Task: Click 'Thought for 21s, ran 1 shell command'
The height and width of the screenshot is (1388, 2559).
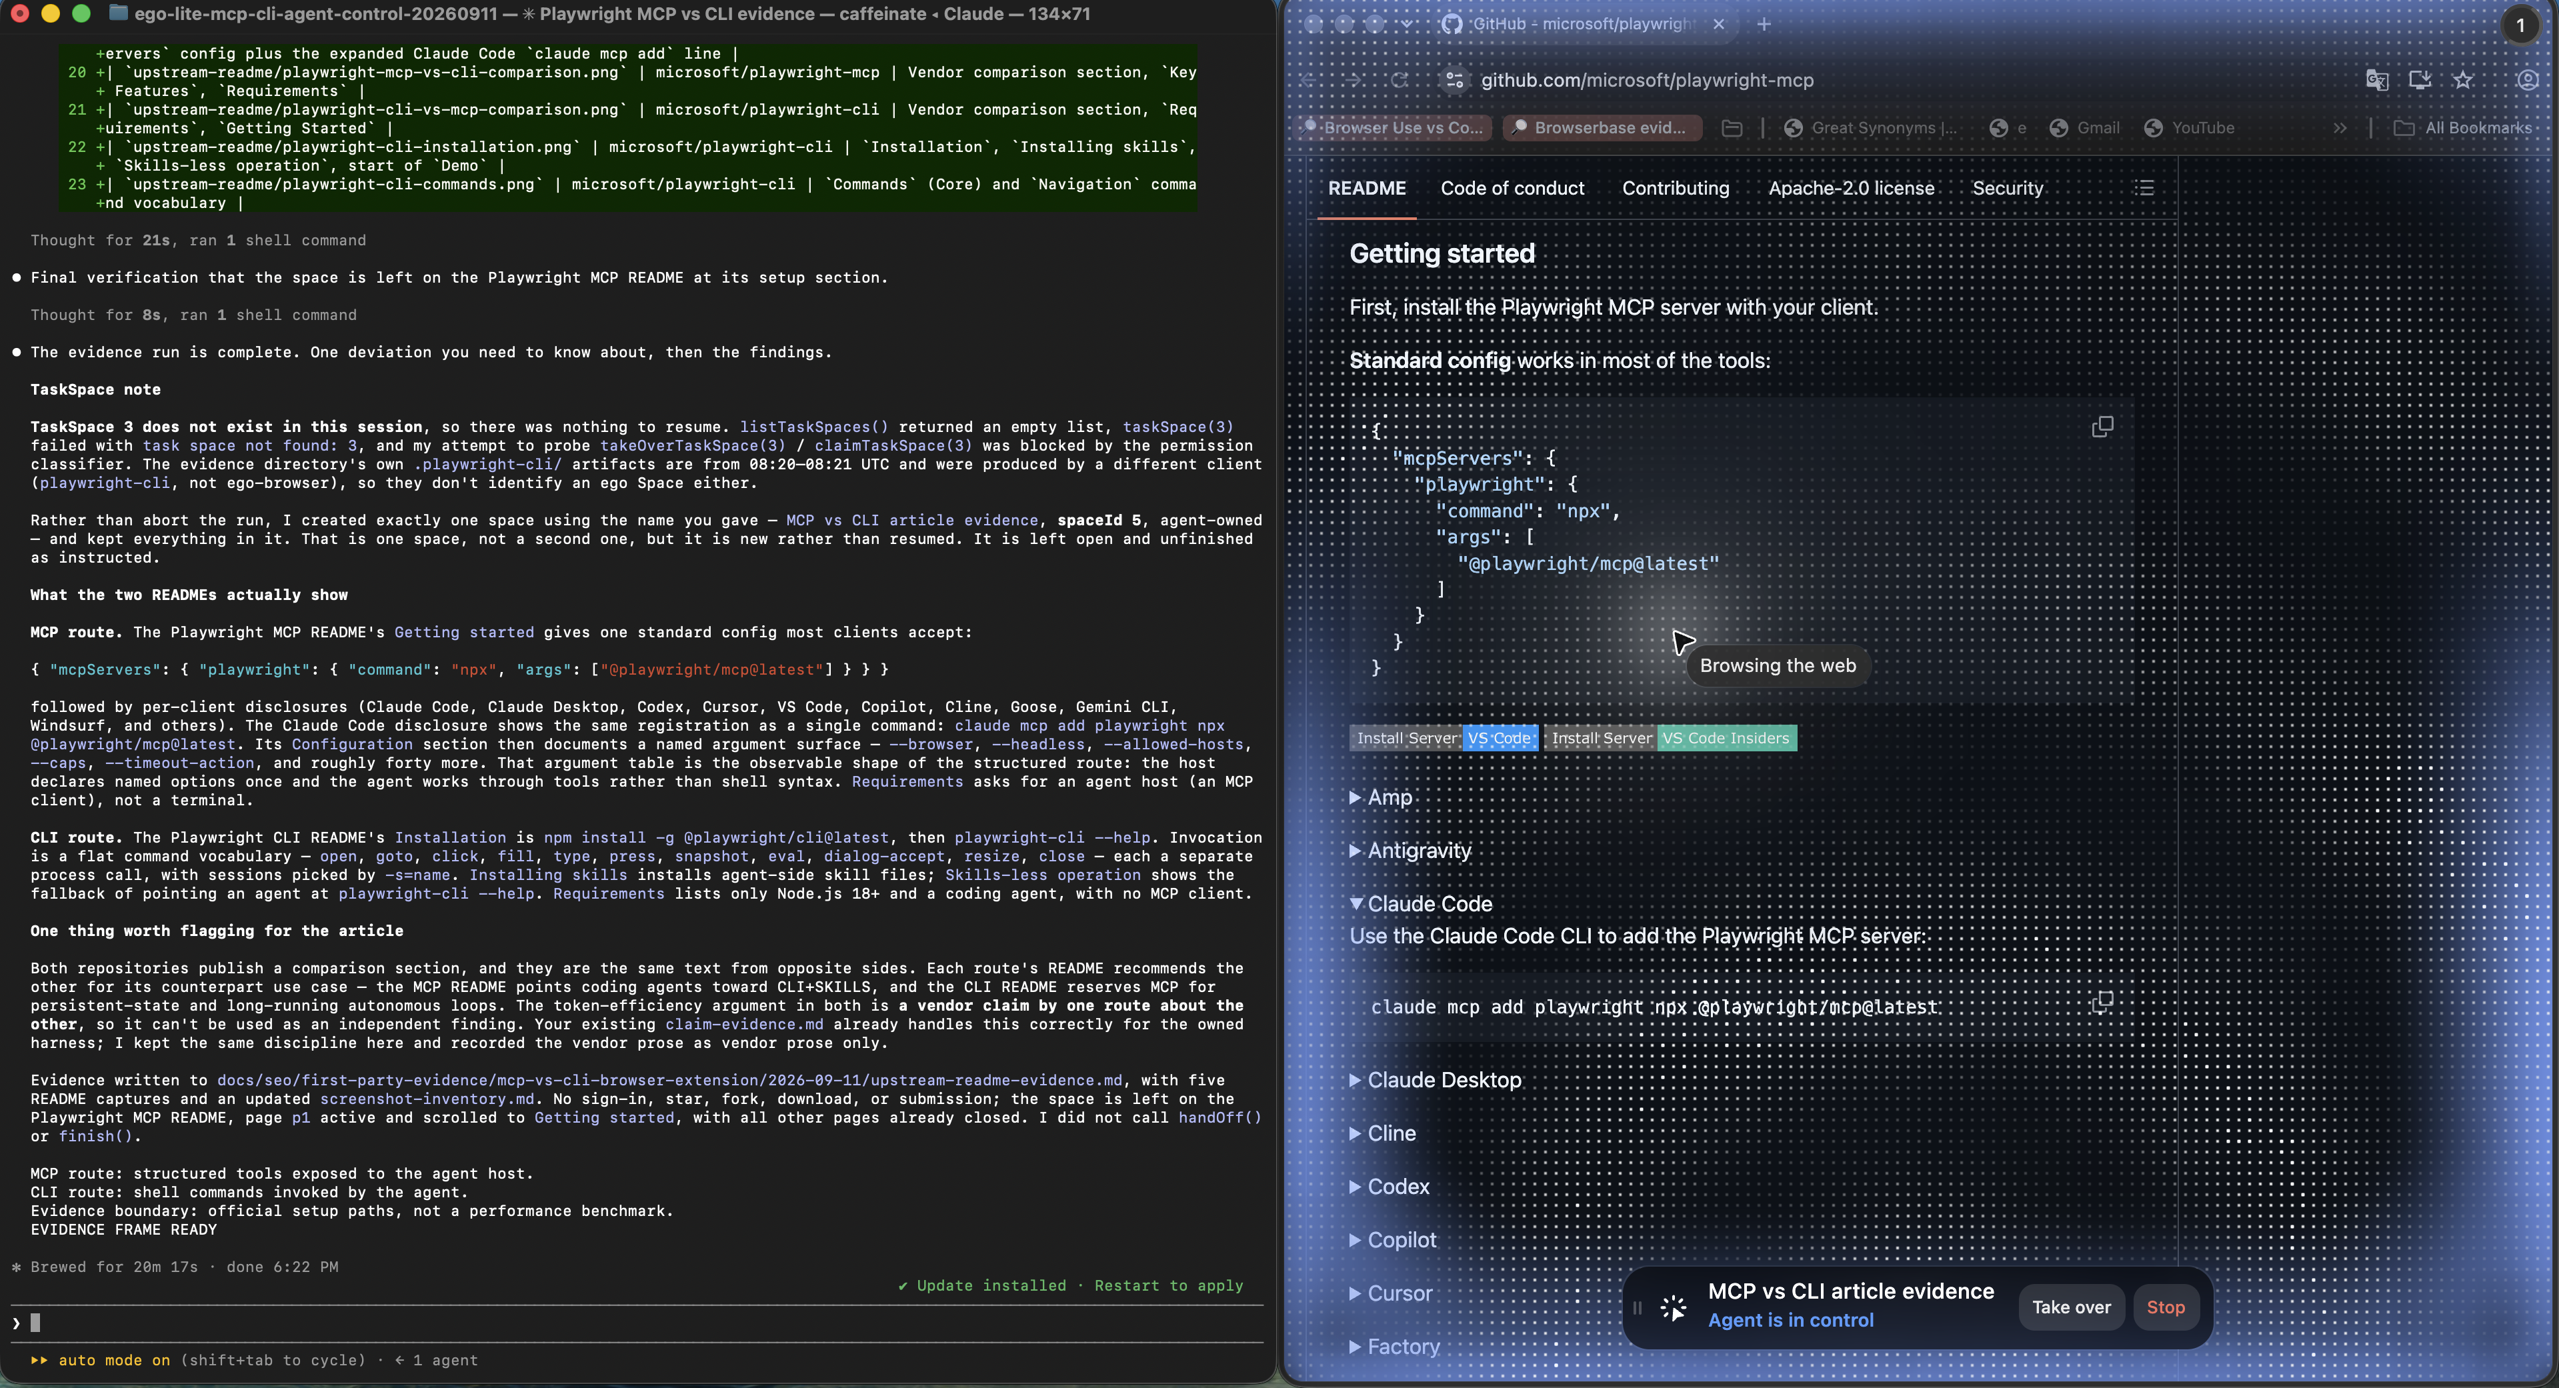Action: pyautogui.click(x=197, y=241)
